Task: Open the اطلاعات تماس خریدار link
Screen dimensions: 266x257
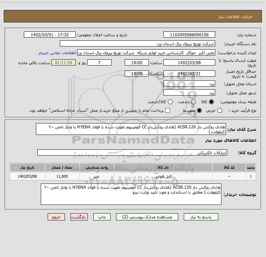Action: (57, 53)
